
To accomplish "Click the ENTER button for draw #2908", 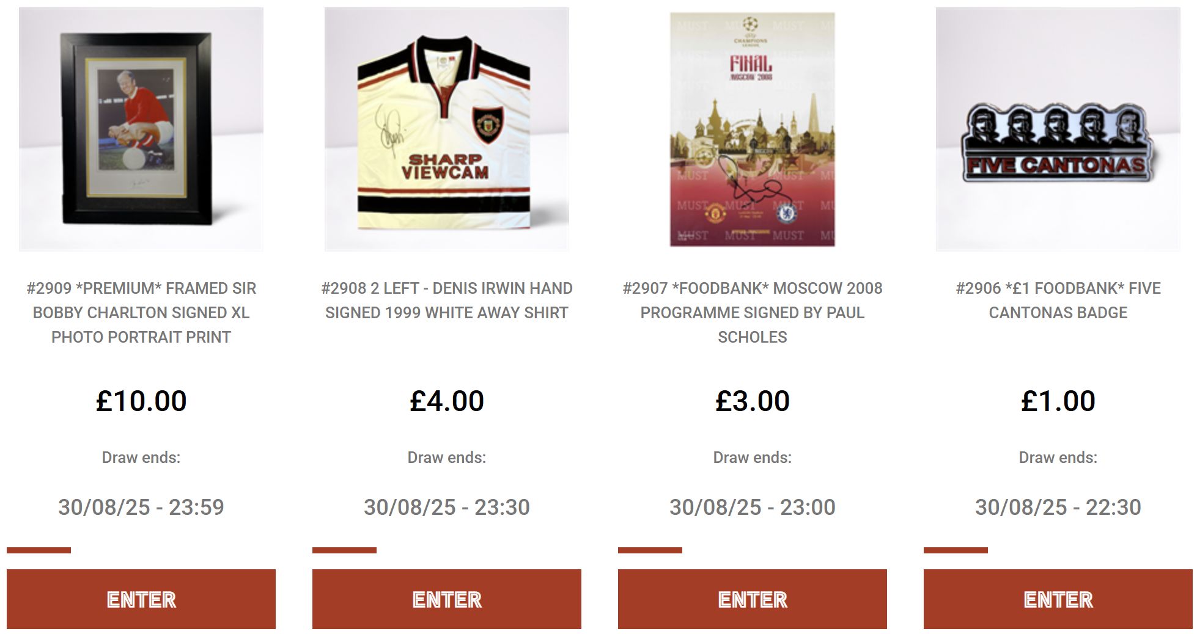I will coord(447,599).
